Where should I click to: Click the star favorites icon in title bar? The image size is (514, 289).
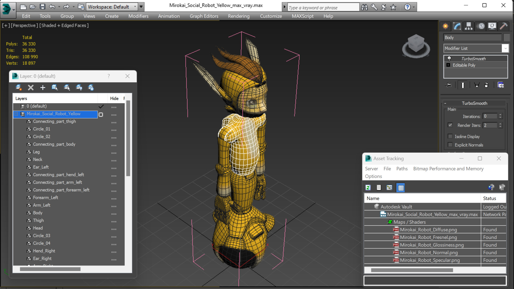coord(393,7)
